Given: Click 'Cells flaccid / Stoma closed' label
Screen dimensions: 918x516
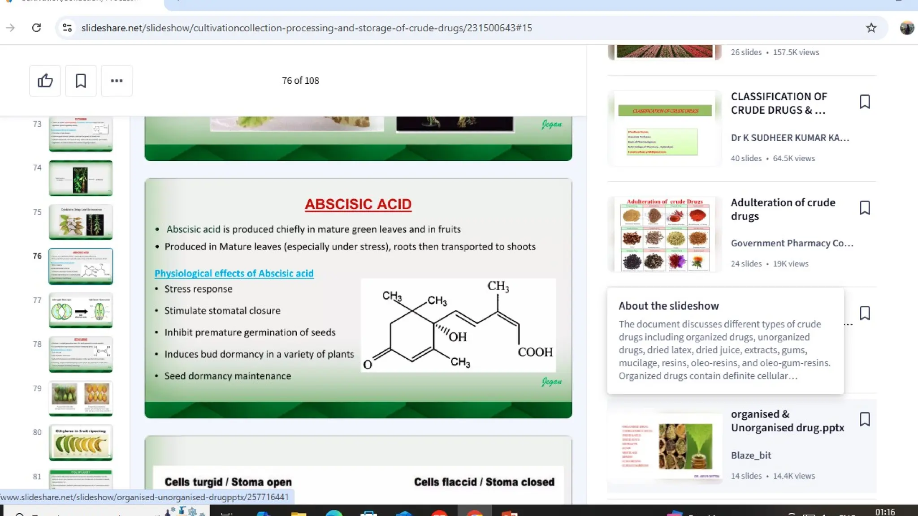Looking at the screenshot, I should 484,482.
